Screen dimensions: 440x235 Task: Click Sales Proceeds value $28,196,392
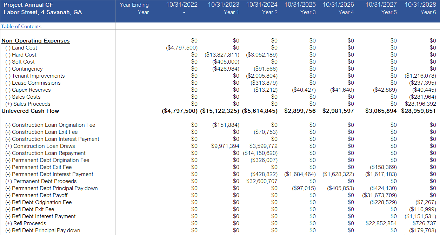421,104
